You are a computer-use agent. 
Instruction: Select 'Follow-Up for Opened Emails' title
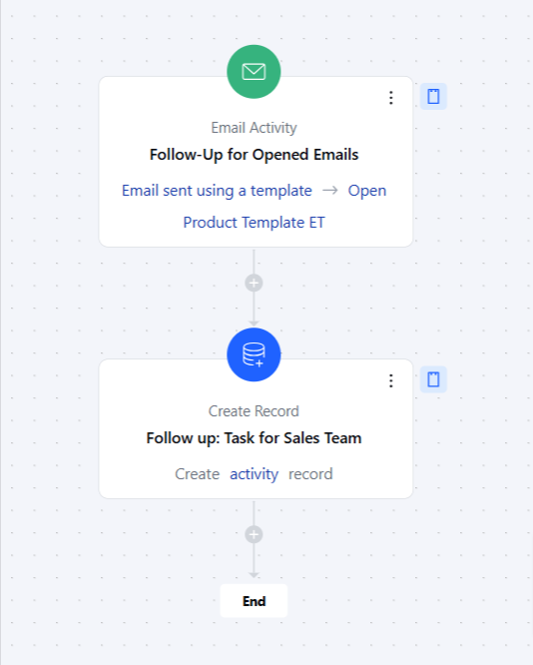254,155
